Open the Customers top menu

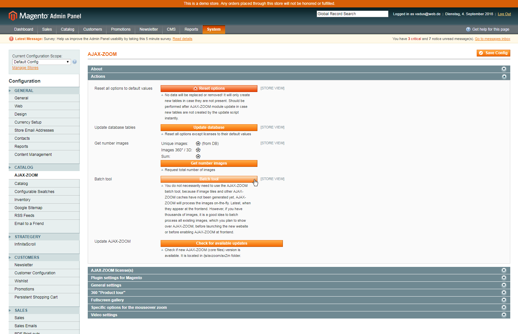point(93,29)
